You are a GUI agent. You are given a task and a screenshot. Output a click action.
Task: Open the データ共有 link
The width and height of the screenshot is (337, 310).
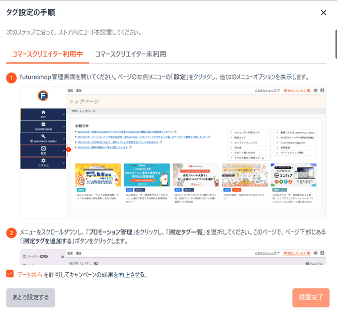[30, 275]
